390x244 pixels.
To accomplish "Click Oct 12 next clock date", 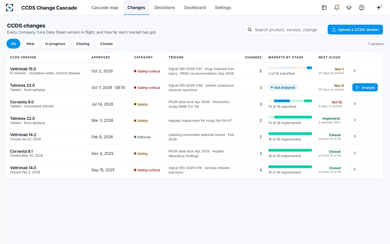I will pyautogui.click(x=337, y=102).
